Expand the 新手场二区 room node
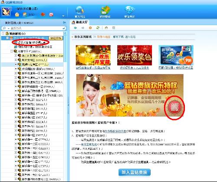Viewport: 217px width, 182px height. click(x=16, y=100)
